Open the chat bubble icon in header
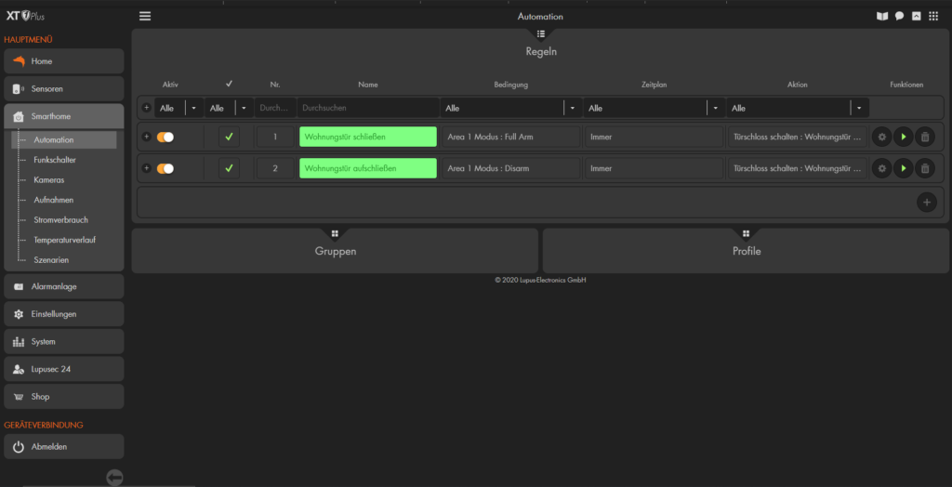This screenshot has width=952, height=487. [x=899, y=16]
